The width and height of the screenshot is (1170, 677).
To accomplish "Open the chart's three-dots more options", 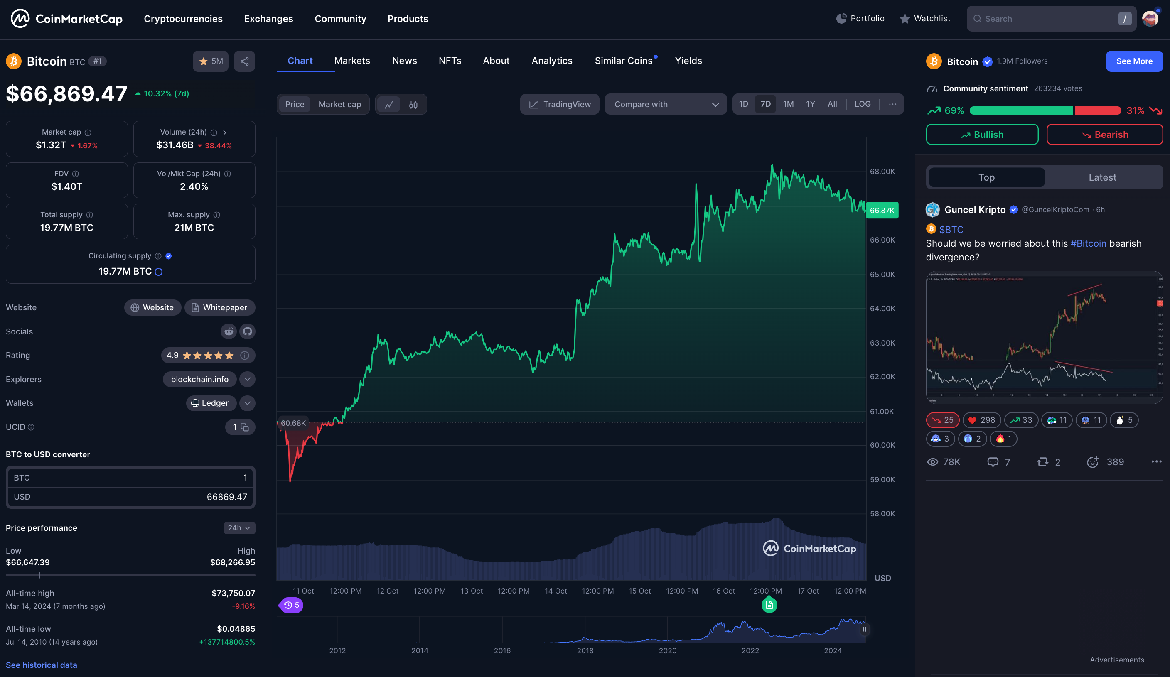I will point(892,104).
